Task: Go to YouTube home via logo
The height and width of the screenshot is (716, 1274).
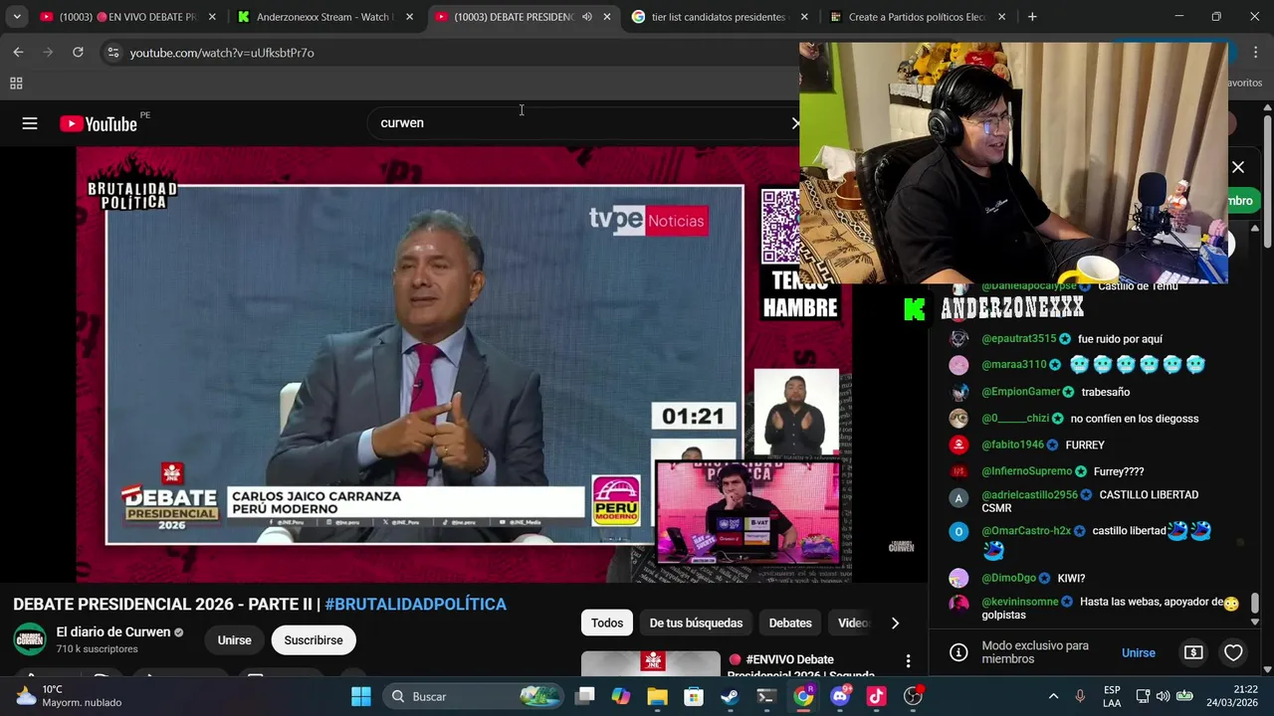Action: (98, 123)
